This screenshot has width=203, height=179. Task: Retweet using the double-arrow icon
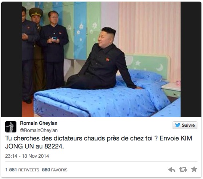[183, 169]
